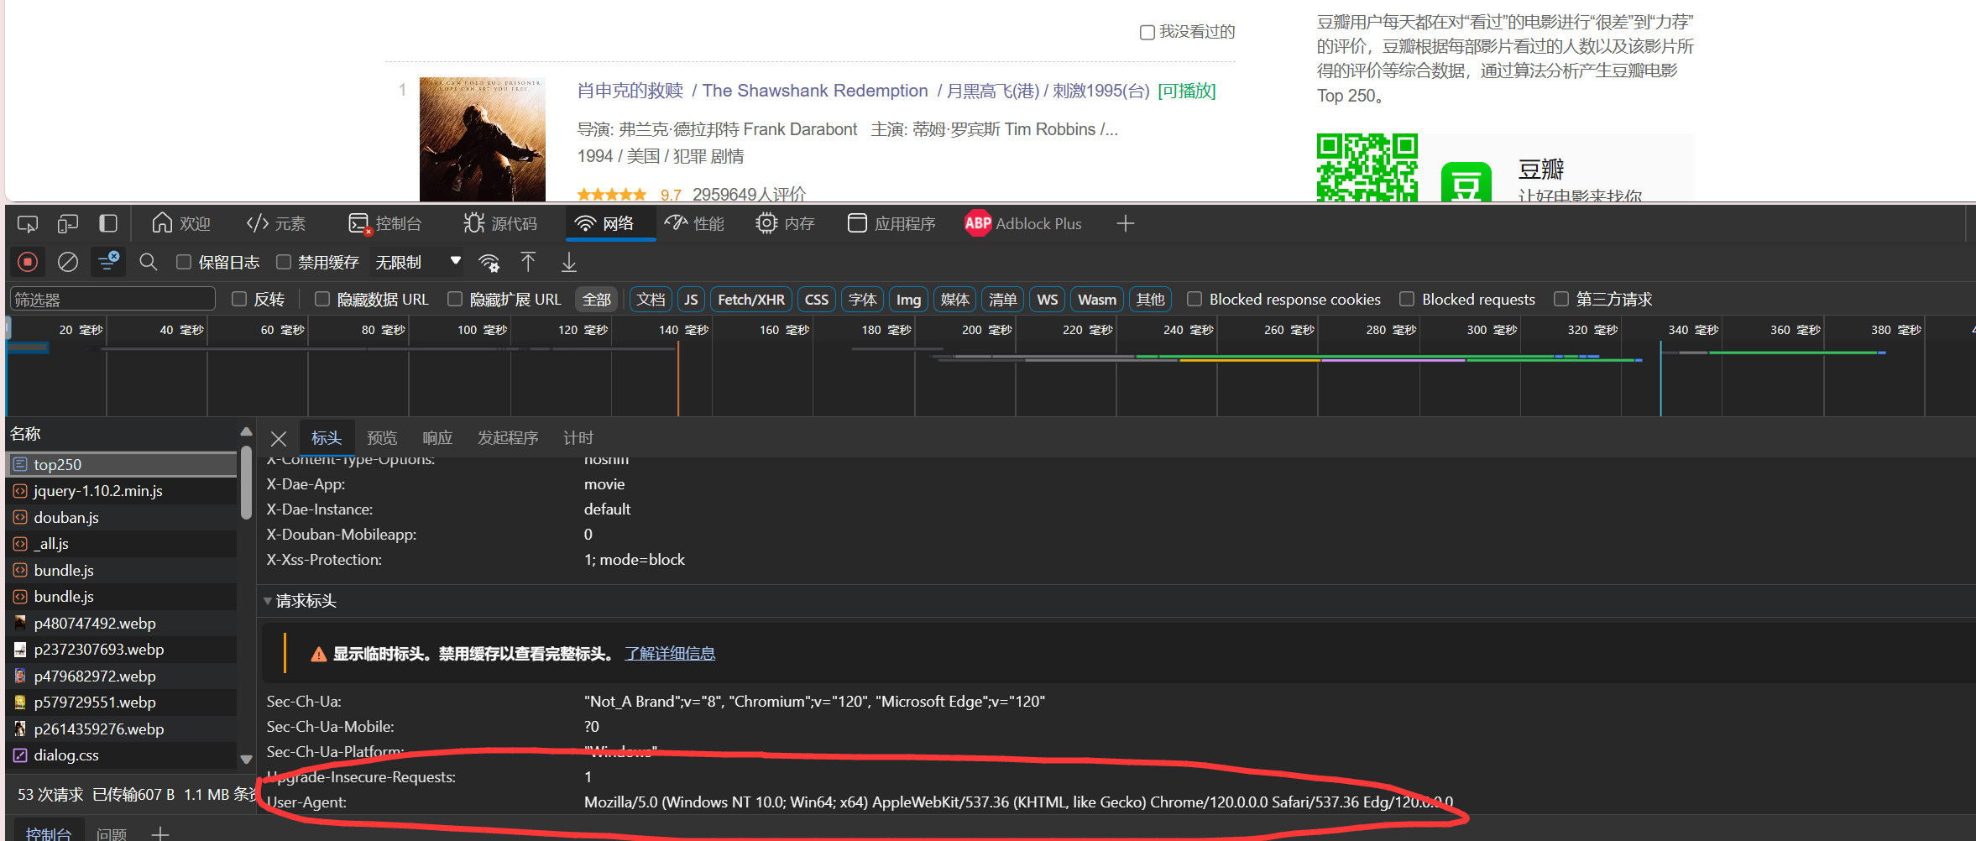Show only 文档 requests
The width and height of the screenshot is (1976, 841).
coord(651,300)
